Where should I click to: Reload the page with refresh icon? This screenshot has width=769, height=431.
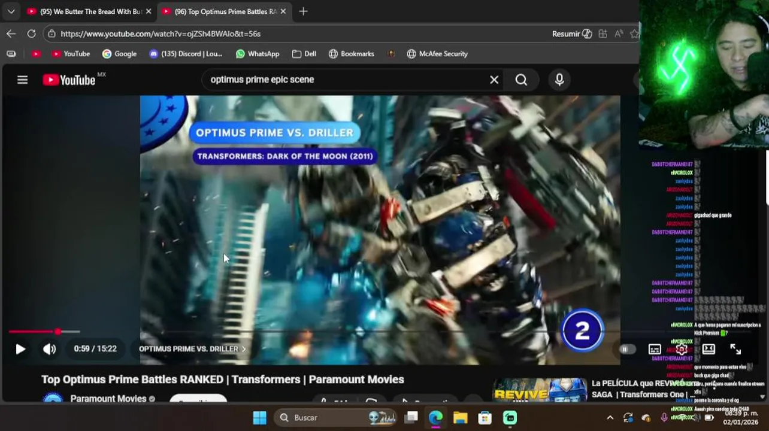[x=31, y=34]
